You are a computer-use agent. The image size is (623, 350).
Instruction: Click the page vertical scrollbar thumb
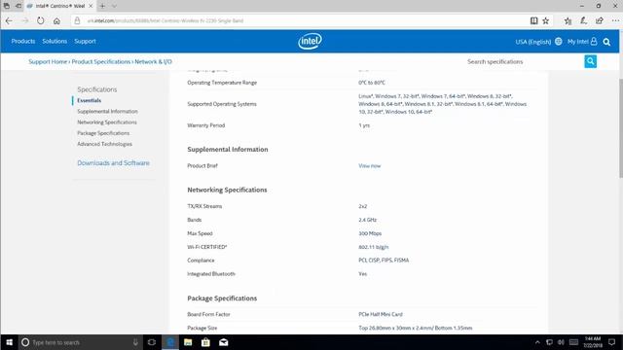[621, 127]
